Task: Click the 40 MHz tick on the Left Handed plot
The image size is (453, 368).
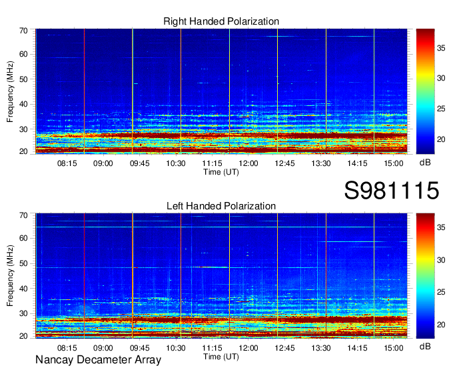Action: point(23,289)
